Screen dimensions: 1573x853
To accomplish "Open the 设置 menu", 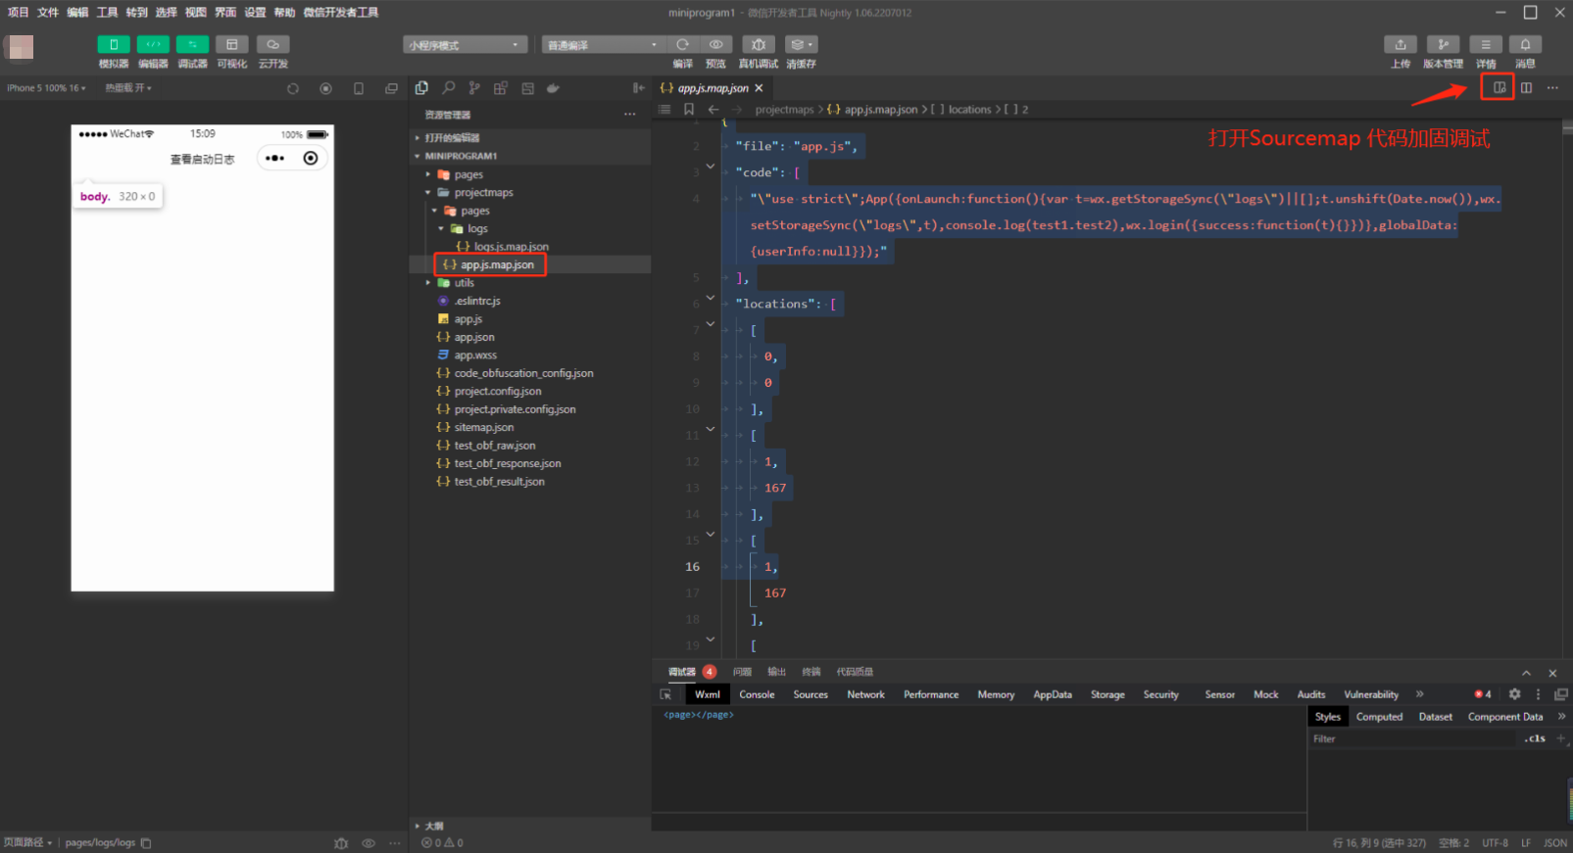I will click(256, 13).
